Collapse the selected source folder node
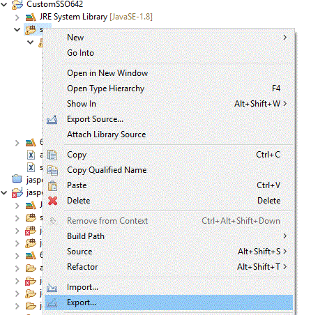This screenshot has height=315, width=311. (x=17, y=30)
